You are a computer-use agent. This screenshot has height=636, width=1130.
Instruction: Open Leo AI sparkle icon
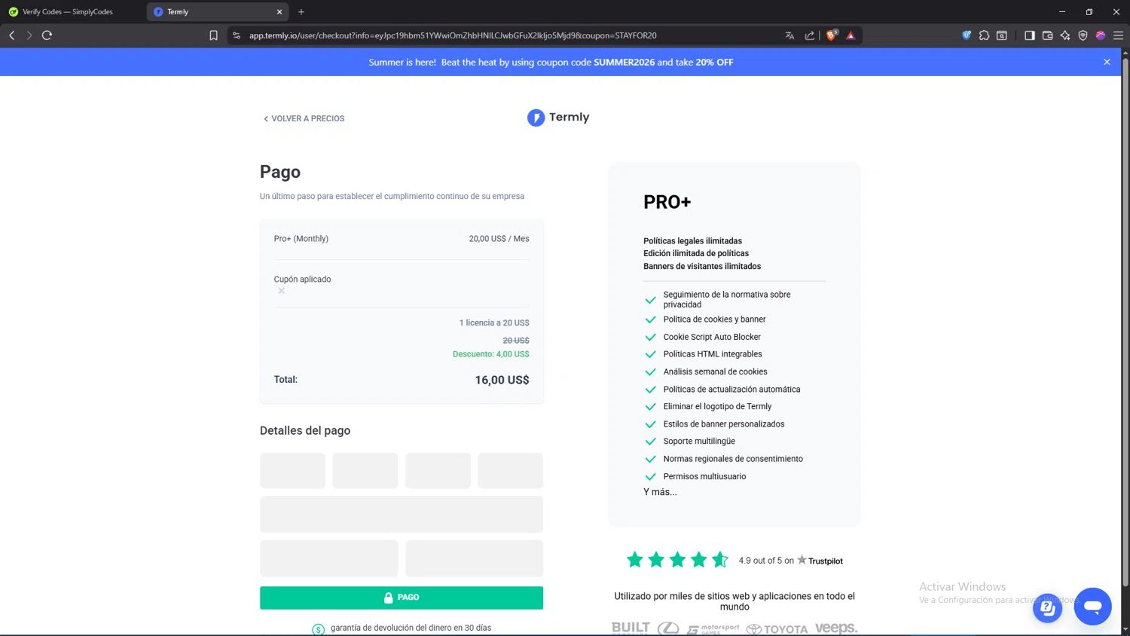coord(1065,35)
